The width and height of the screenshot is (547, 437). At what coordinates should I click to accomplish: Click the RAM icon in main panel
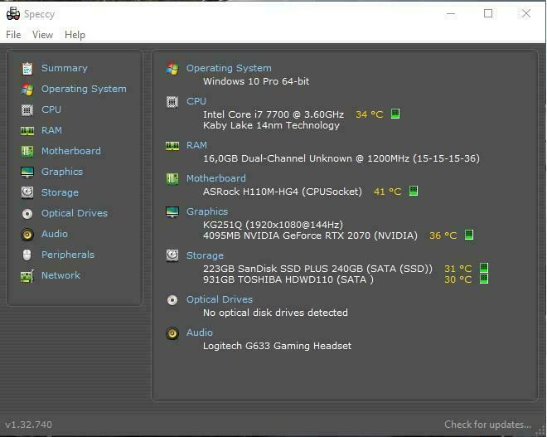pyautogui.click(x=172, y=146)
